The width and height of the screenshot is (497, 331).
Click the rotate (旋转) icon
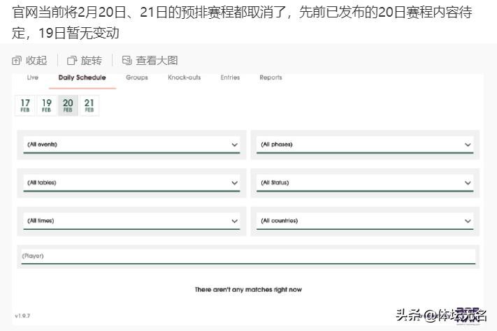coord(72,61)
